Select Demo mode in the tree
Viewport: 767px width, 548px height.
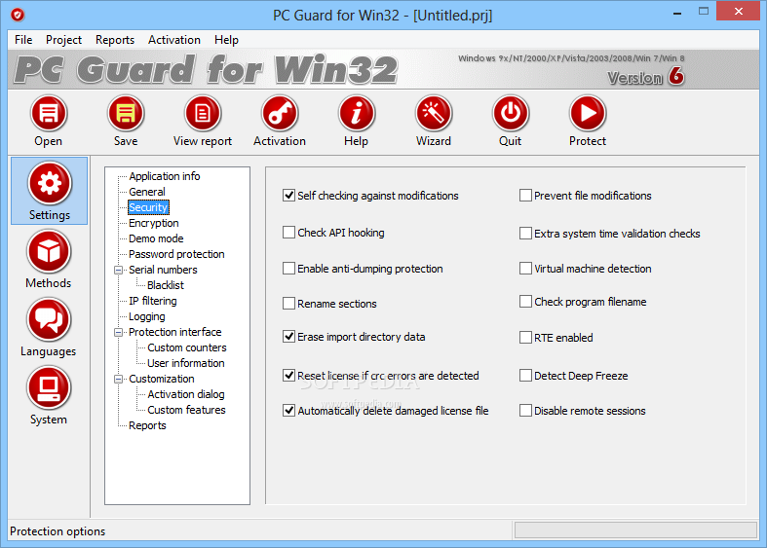click(156, 238)
